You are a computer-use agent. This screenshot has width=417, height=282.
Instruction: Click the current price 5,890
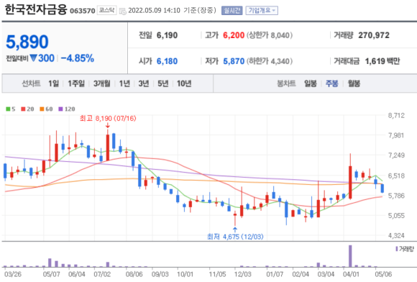(27, 42)
